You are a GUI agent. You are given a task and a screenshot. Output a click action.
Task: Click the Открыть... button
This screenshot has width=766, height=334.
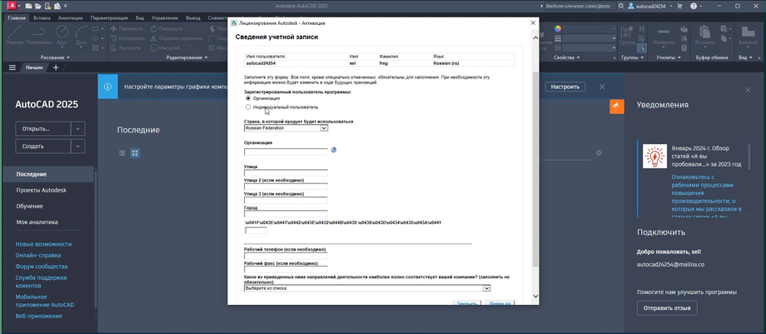click(x=43, y=128)
